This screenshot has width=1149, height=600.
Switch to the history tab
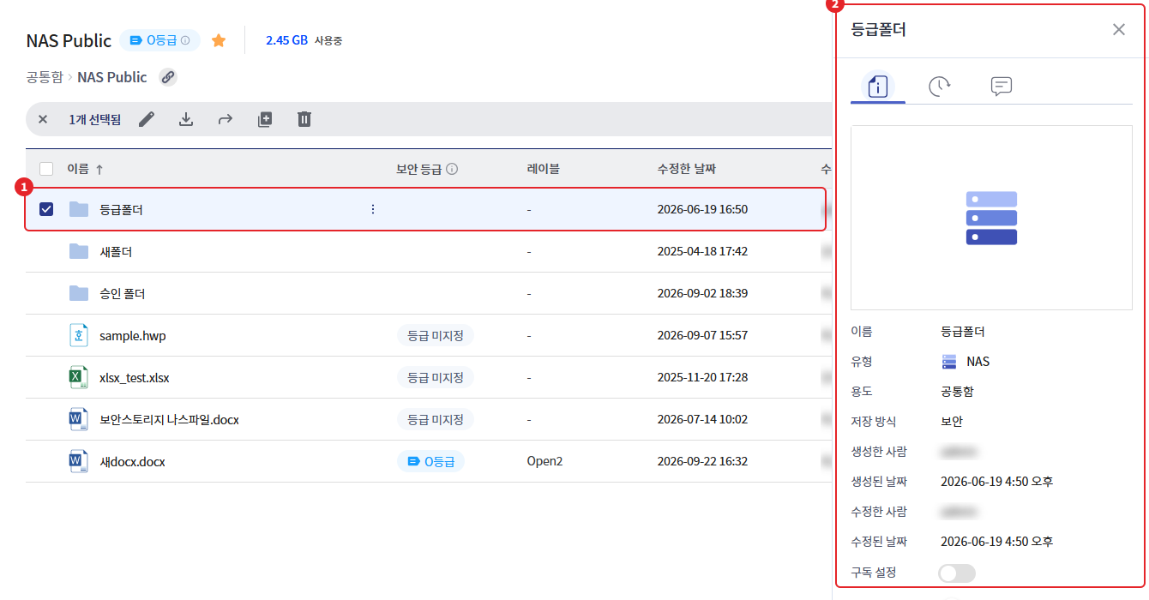coord(940,86)
